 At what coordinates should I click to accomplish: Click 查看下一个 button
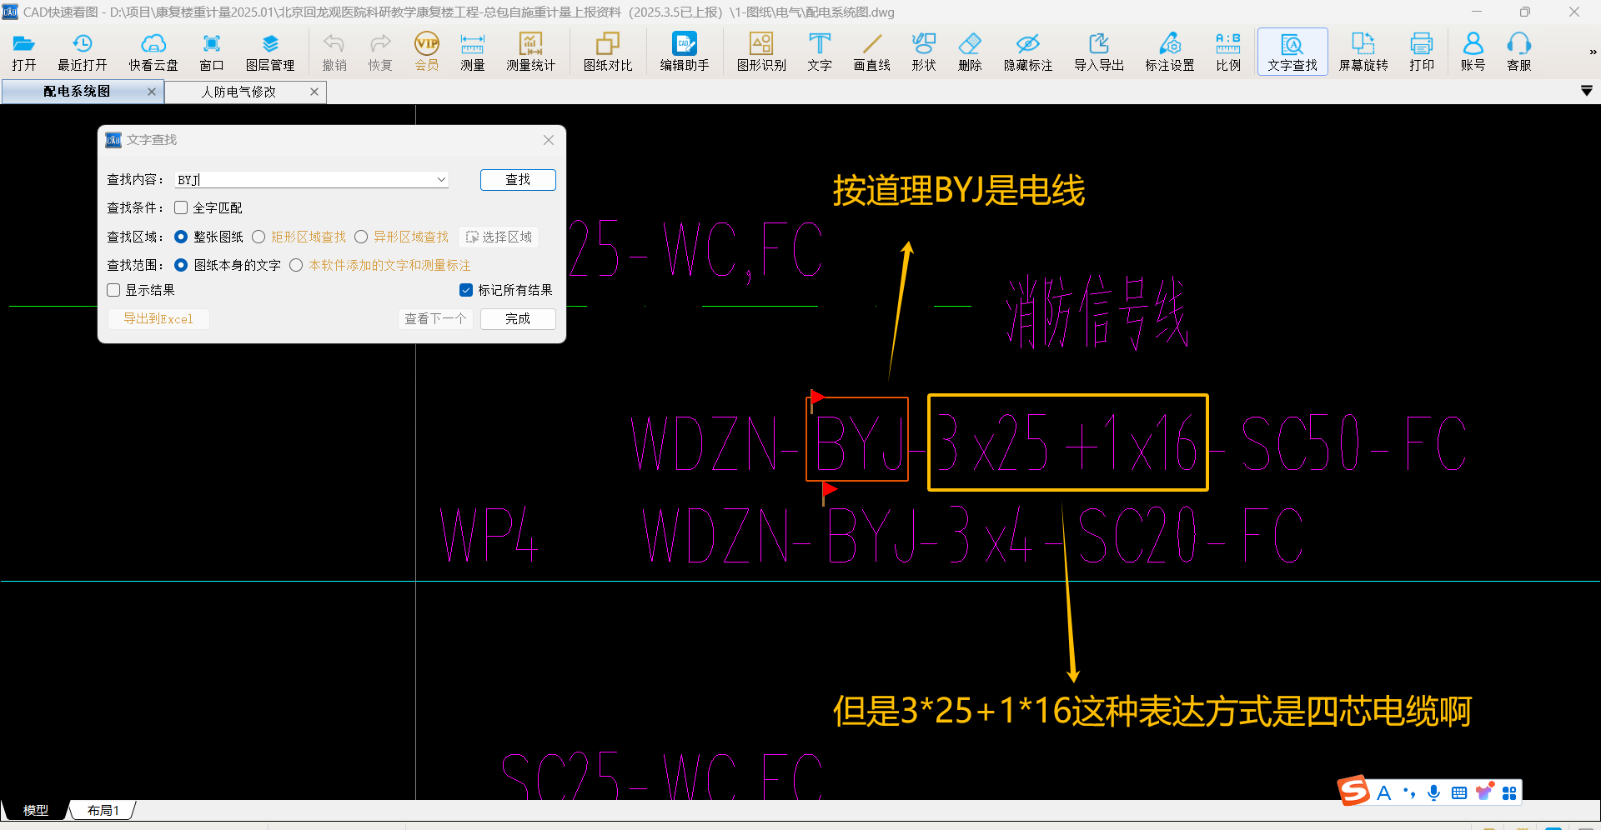tap(435, 318)
